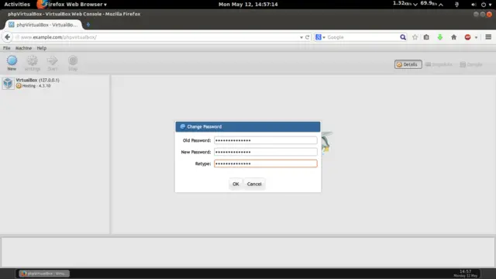Click the Adblock Plus icon
Image resolution: width=496 pixels, height=279 pixels.
click(x=467, y=37)
